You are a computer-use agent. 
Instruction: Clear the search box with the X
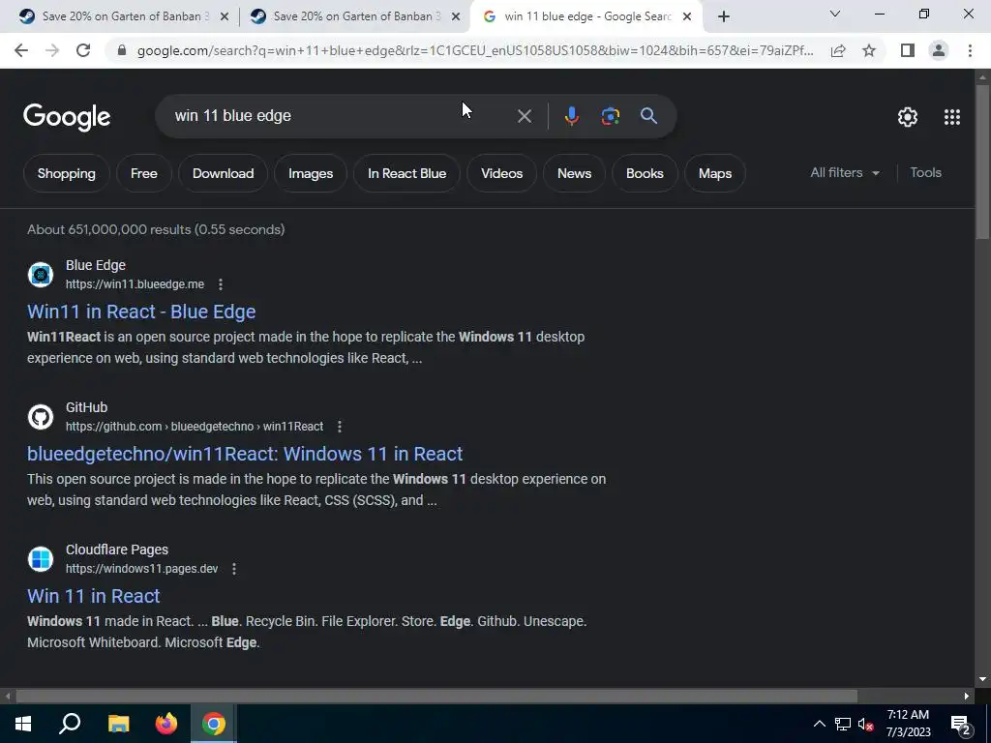coord(524,116)
